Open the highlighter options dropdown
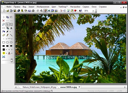128x93 pixels. click(6, 53)
